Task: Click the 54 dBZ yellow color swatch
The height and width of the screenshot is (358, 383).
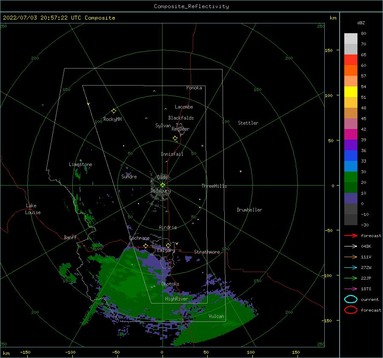Action: point(351,92)
